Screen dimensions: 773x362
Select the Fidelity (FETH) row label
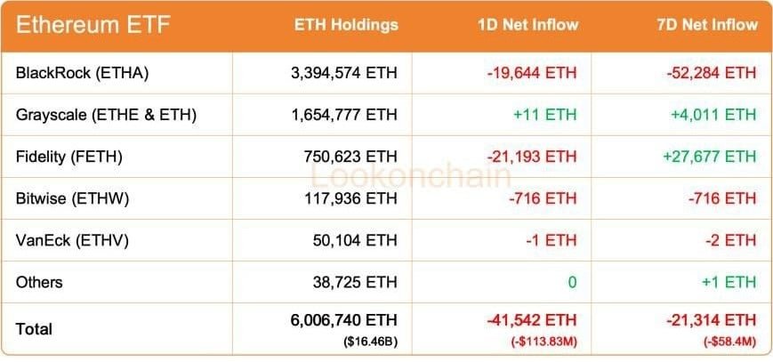pyautogui.click(x=69, y=157)
